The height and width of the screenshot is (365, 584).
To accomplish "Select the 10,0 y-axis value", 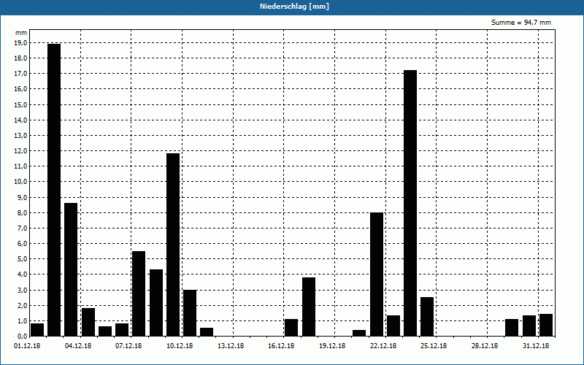I will coord(20,182).
